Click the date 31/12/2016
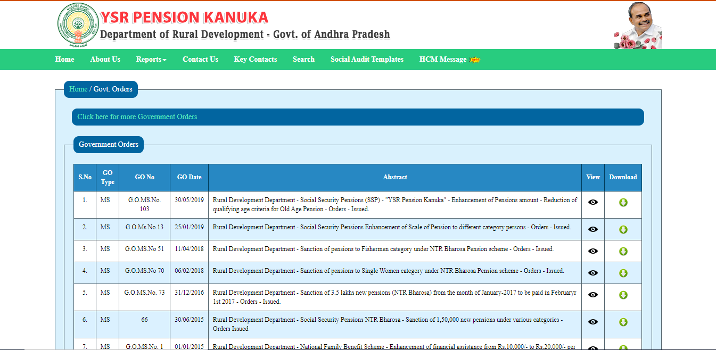This screenshot has height=350, width=716. (x=190, y=293)
